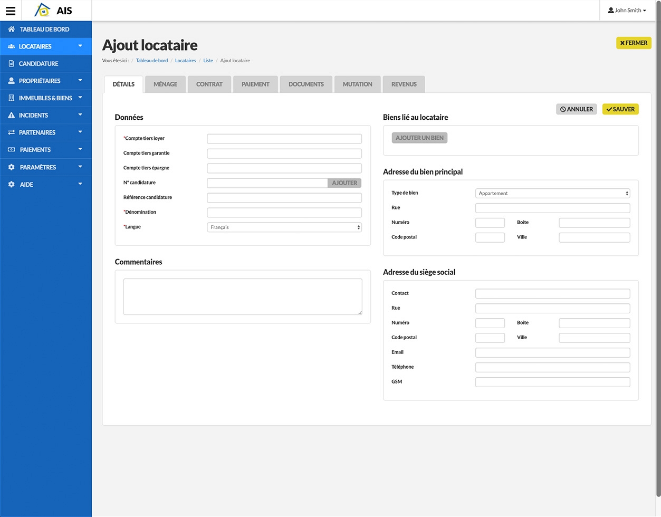Switch to the Contrat tab
This screenshot has height=517, width=661.
point(209,84)
